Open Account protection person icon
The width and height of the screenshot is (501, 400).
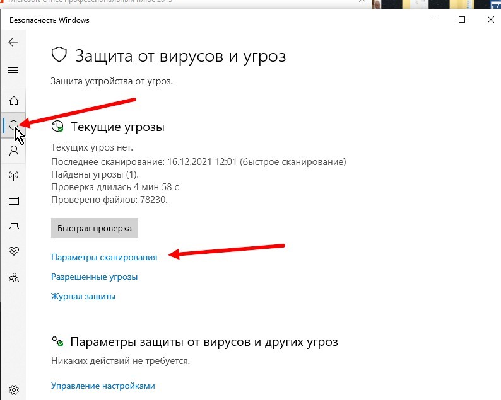pos(14,151)
